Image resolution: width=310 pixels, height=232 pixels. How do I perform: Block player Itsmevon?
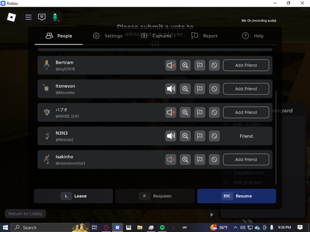click(x=214, y=89)
